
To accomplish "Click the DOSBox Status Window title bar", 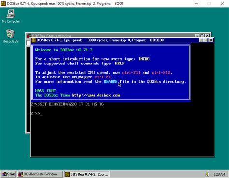I will (118, 35).
